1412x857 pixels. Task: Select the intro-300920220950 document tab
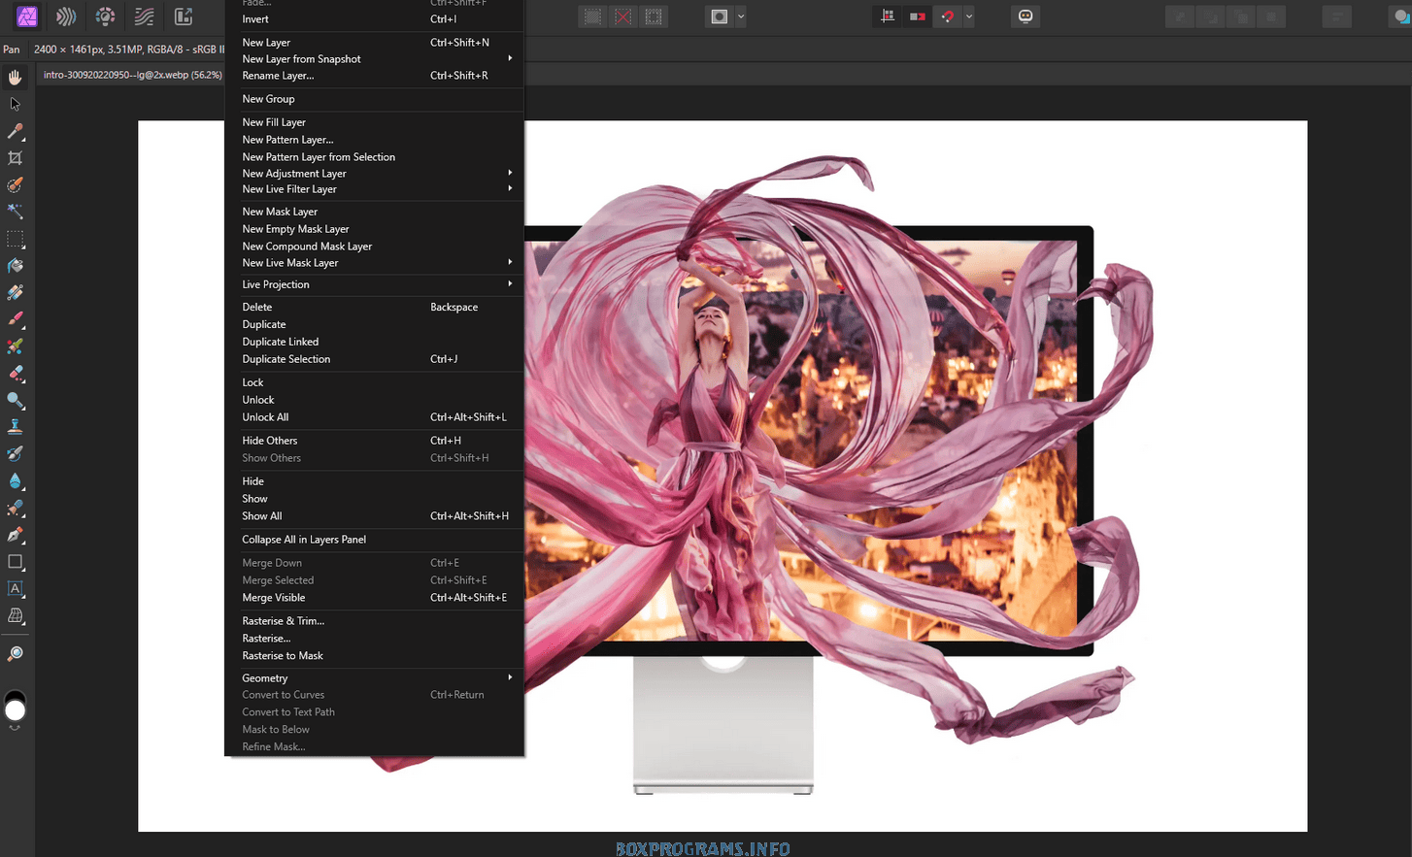pyautogui.click(x=132, y=75)
